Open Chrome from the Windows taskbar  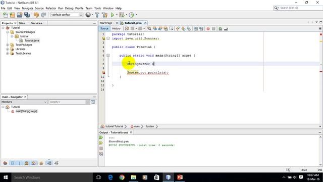tap(122, 177)
